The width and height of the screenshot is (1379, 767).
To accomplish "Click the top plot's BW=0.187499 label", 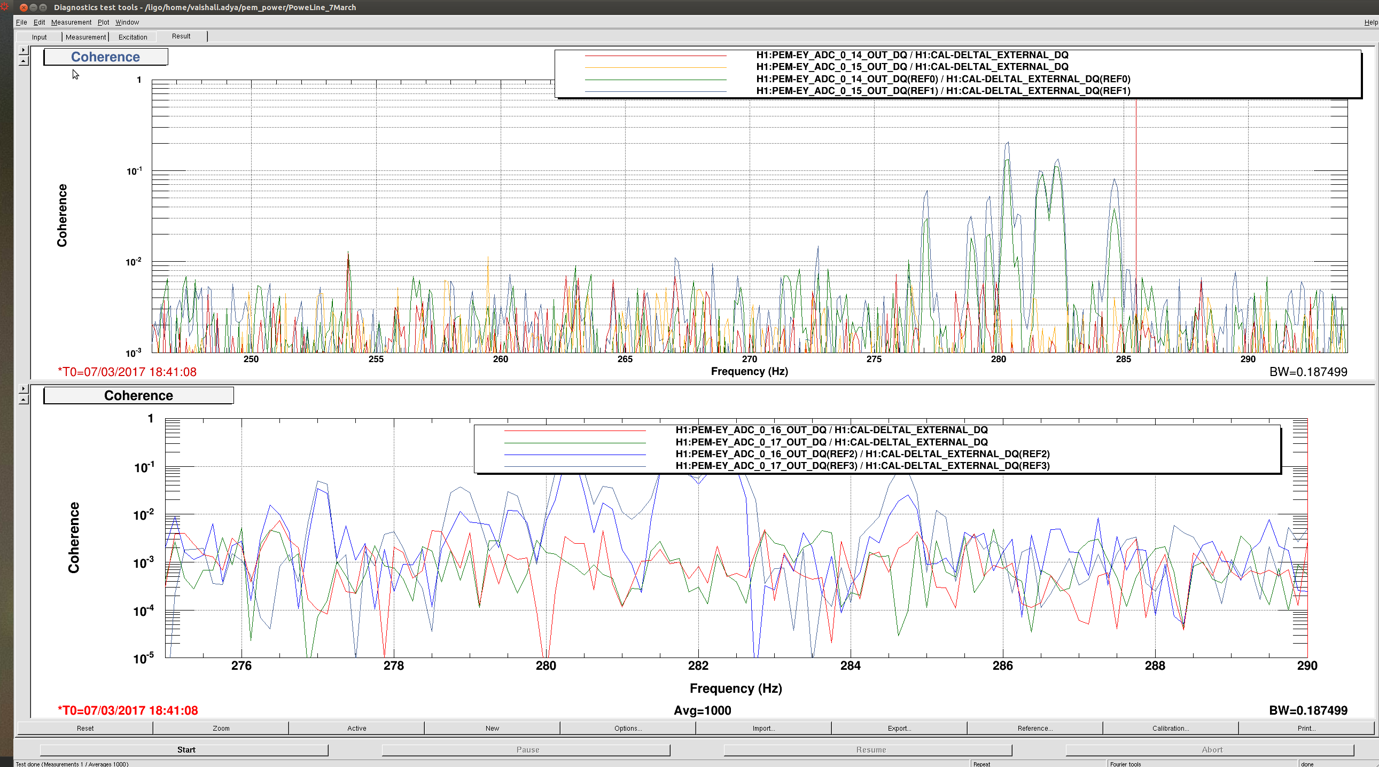I will (x=1308, y=372).
